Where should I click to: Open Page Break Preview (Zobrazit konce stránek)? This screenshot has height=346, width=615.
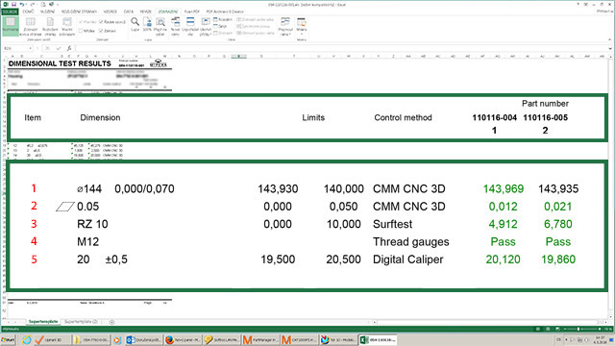pyautogui.click(x=30, y=26)
